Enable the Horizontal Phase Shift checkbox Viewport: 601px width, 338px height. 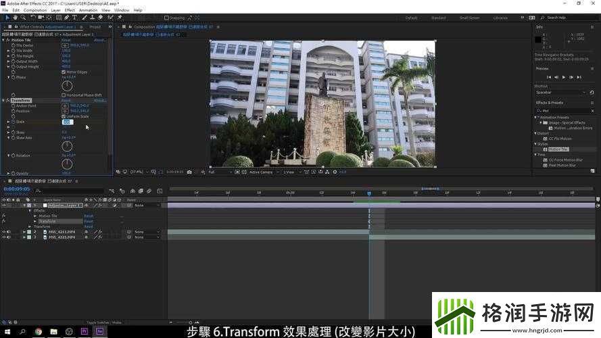[64, 95]
